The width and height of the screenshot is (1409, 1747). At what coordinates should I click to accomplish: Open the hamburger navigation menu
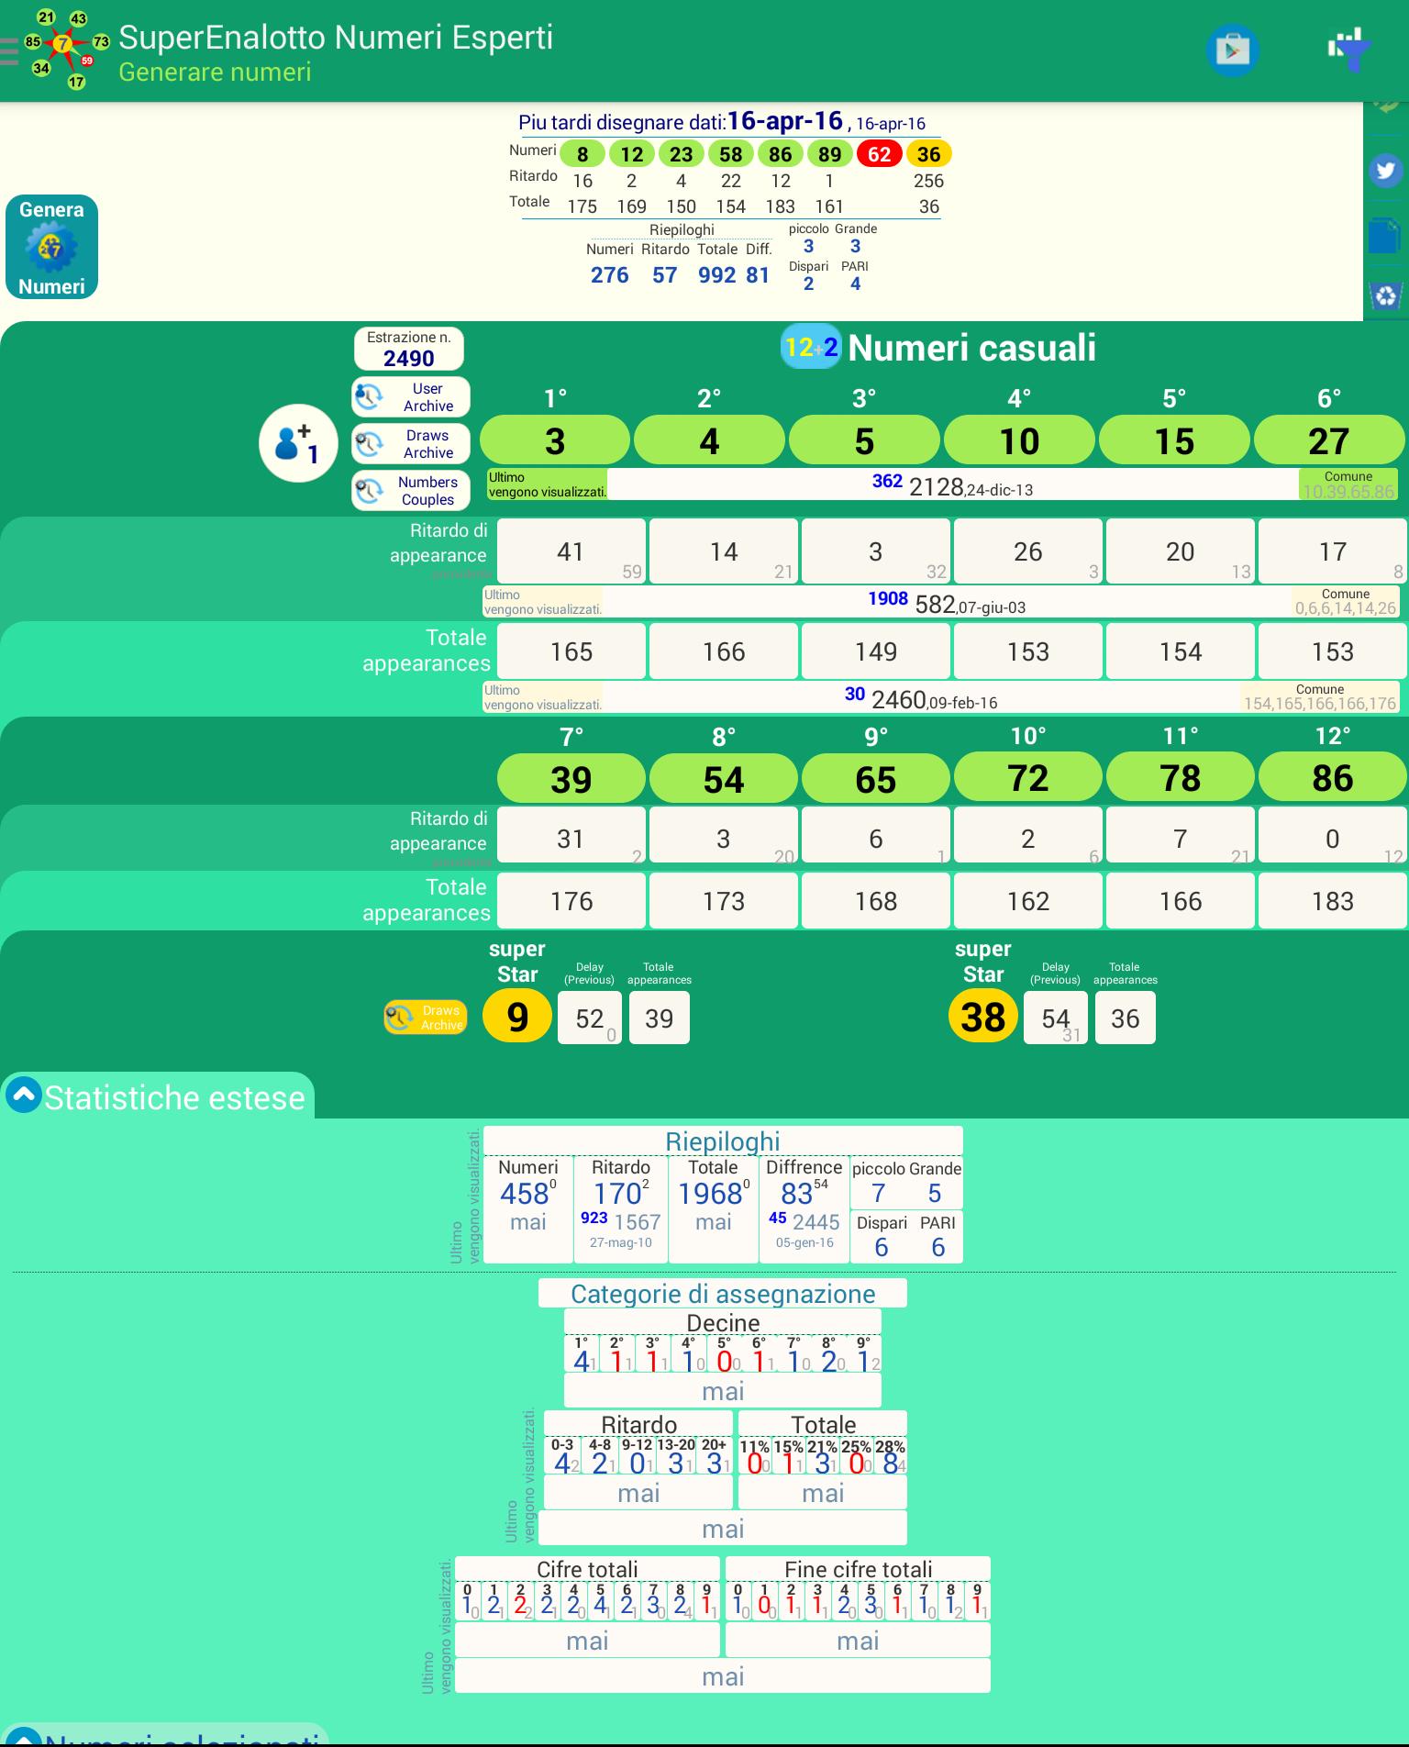[x=9, y=50]
